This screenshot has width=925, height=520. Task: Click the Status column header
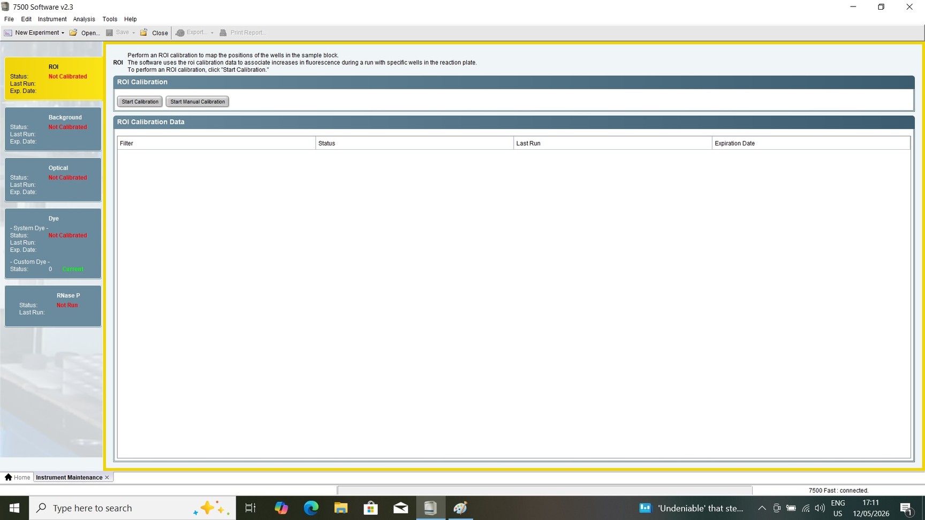coord(414,143)
